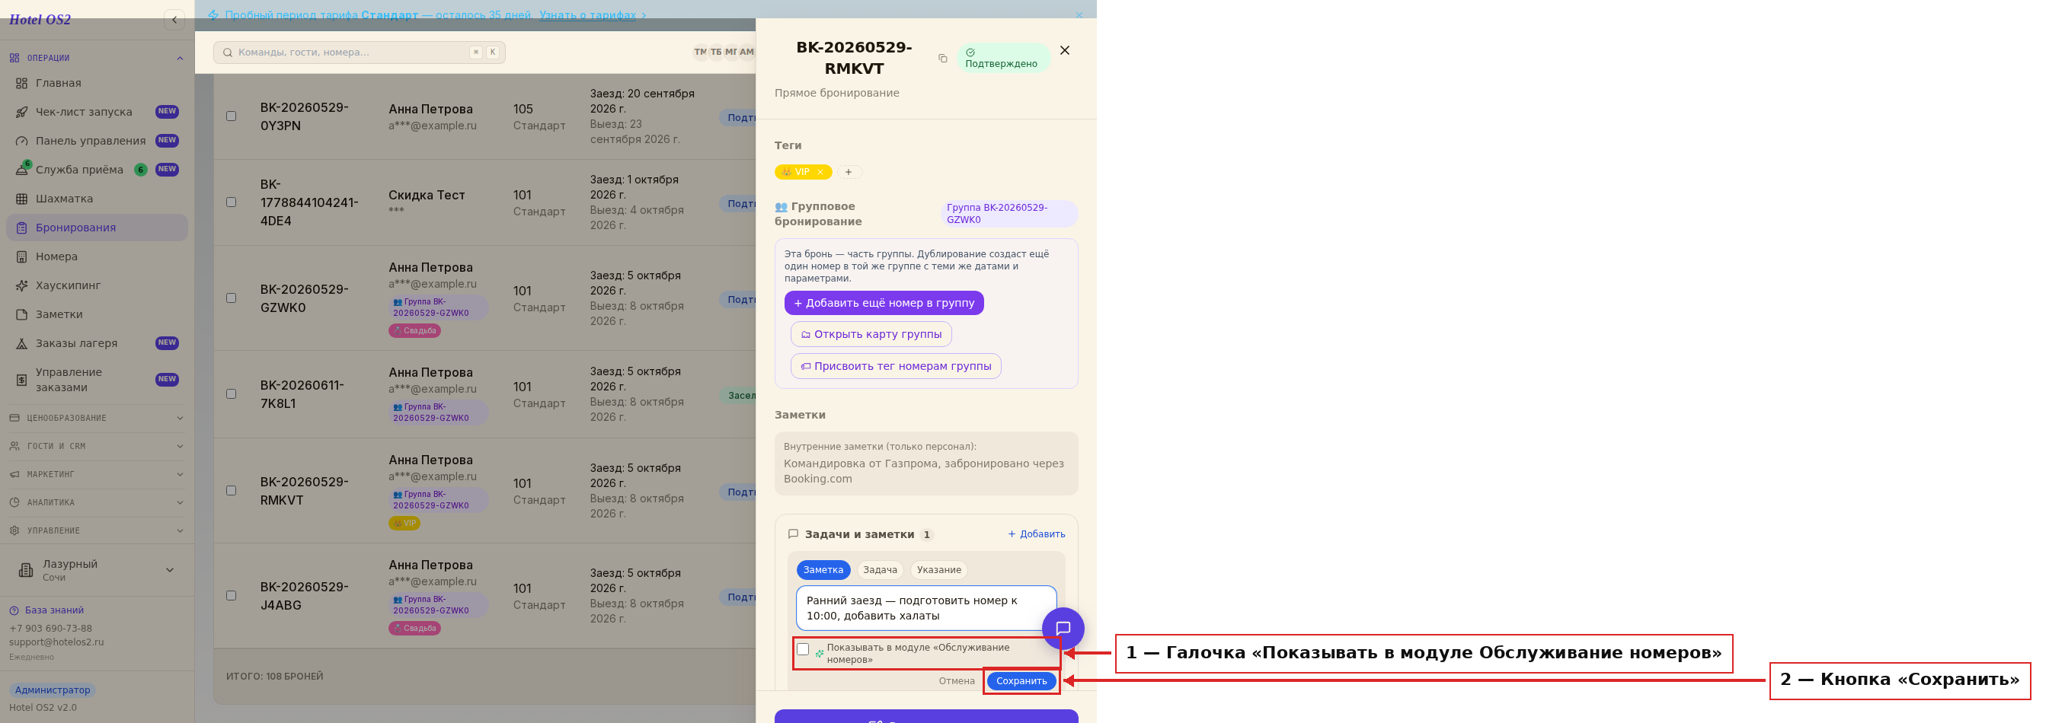The image size is (2049, 723).
Task: Click the Свадьба tag on BK-20260529-GZWK0
Action: click(x=414, y=331)
